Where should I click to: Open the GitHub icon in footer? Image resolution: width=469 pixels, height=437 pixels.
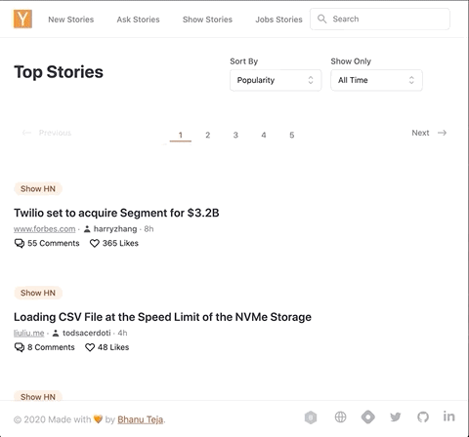[423, 417]
